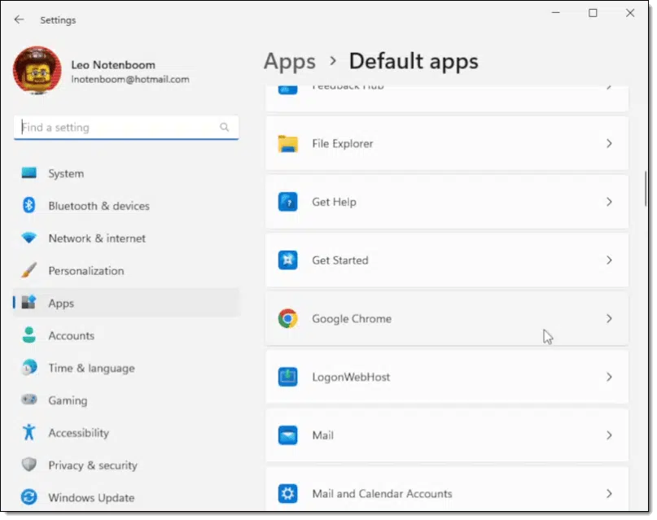Select the Get Help icon

(x=288, y=202)
